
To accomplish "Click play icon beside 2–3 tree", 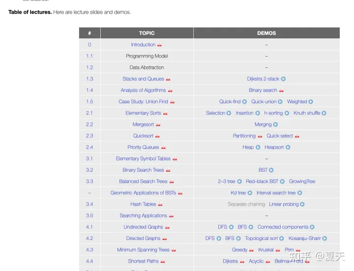I will [x=239, y=181].
